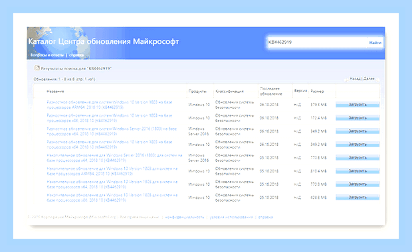
Task: Select the 379.3 MB size cell
Action: 318,105
